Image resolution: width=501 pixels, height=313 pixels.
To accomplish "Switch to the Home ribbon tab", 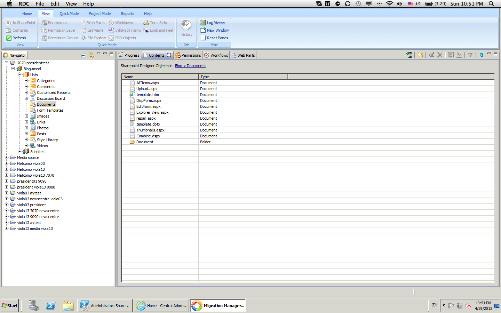I will click(x=27, y=14).
